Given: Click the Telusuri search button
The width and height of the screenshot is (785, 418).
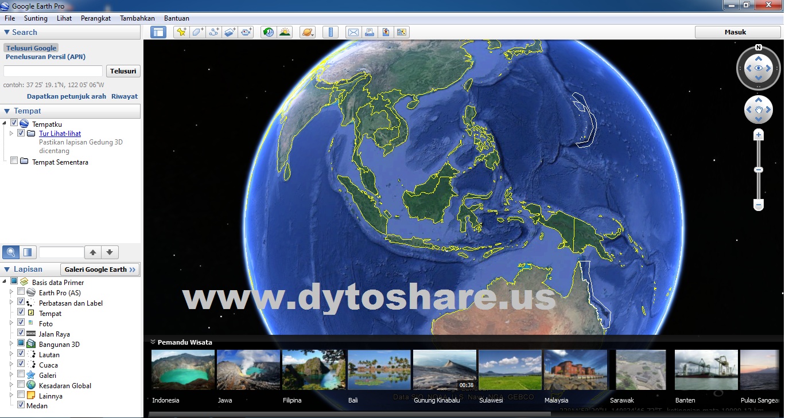Looking at the screenshot, I should click(123, 71).
